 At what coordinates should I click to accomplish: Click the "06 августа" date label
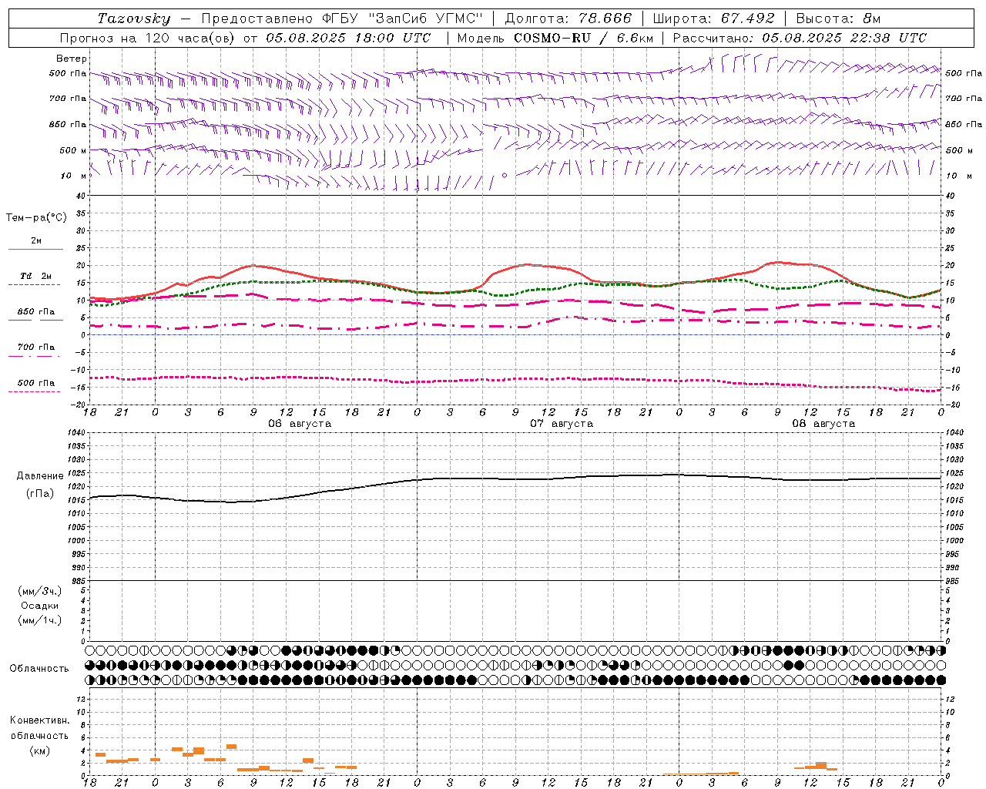[300, 424]
